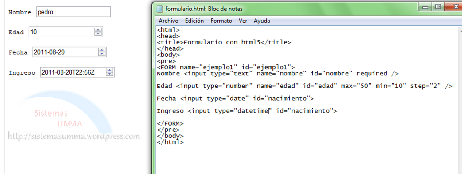The width and height of the screenshot is (462, 174).
Task: Decrease Edad value with down arrow
Action: tap(98, 34)
